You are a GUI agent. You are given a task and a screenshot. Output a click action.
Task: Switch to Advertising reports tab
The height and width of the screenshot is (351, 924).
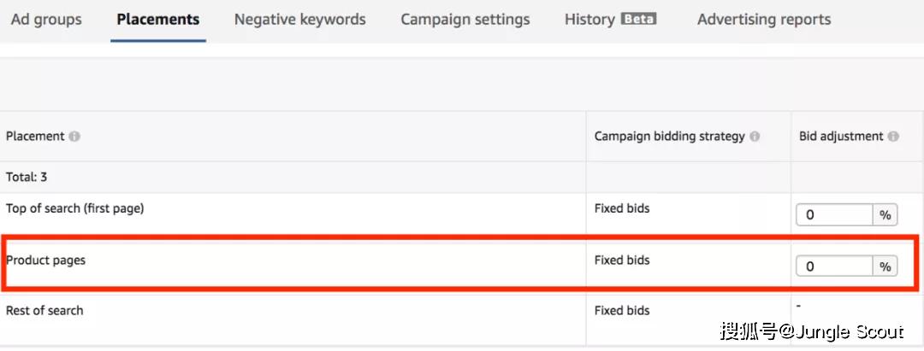pos(763,19)
